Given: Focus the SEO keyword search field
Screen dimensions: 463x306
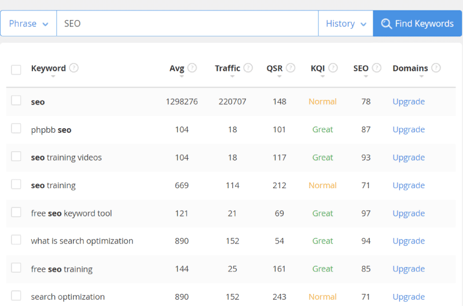Looking at the screenshot, I should click(x=188, y=24).
